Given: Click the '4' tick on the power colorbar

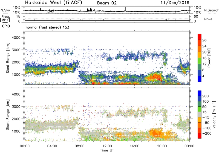Looking at the screenshot, I should pos(203,76).
